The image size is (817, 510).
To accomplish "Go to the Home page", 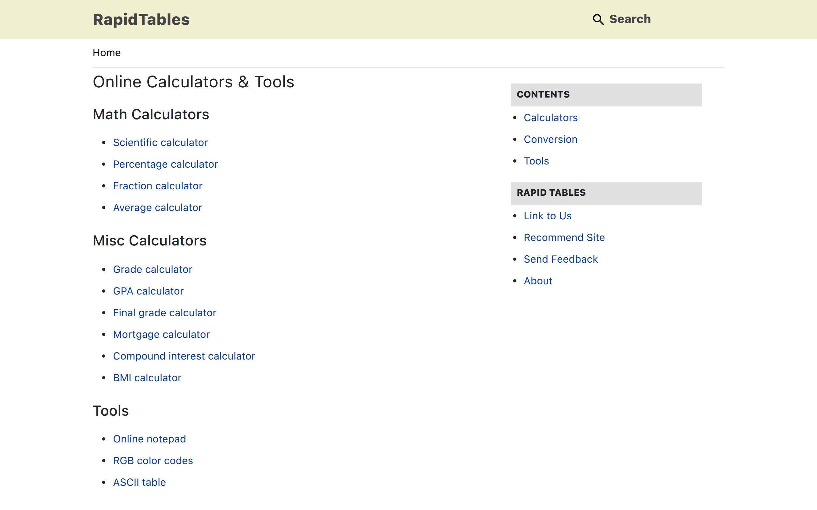I will click(x=106, y=53).
